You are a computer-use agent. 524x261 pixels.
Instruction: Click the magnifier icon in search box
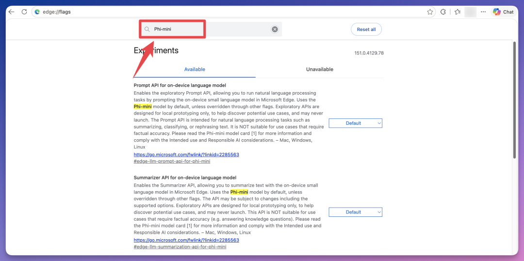147,30
